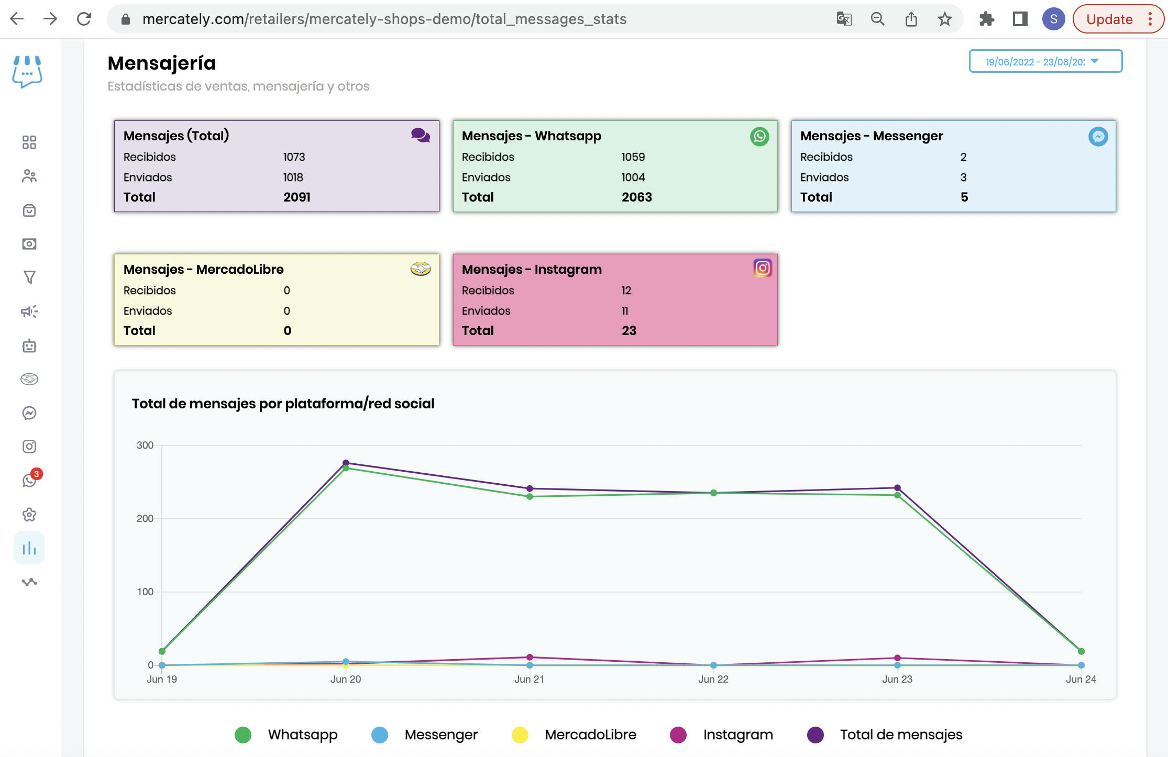Toggle Total de mensajes series in legend
Viewport: 1168px width, 757px height.
[x=901, y=734]
